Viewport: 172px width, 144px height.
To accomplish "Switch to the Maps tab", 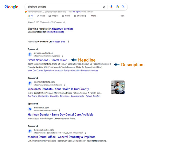I will coord(41,16).
